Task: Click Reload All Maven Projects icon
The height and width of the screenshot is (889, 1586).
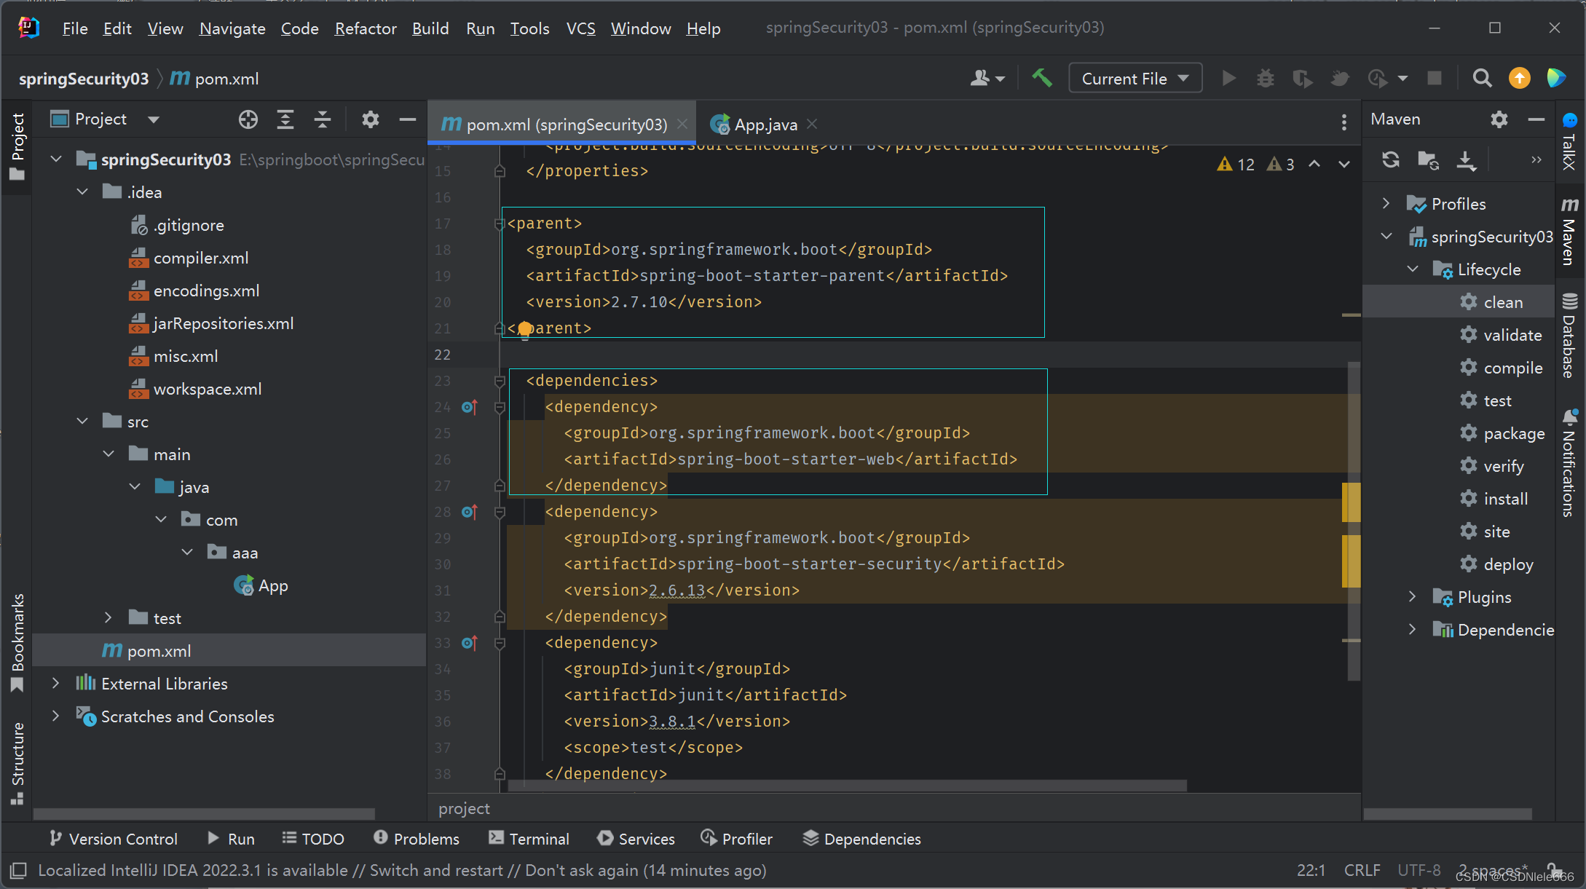Action: tap(1390, 160)
